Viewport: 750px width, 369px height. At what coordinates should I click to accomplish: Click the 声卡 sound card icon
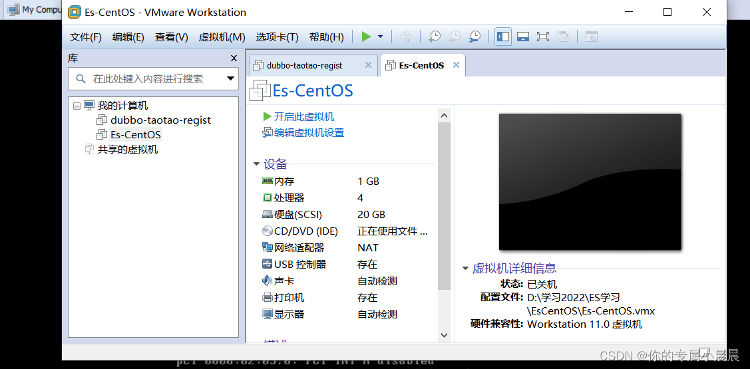pyautogui.click(x=268, y=281)
